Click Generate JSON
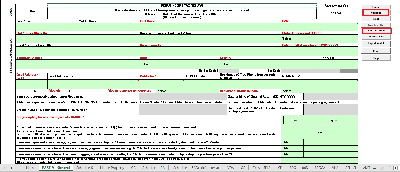The image size is (400, 172). tap(376, 30)
